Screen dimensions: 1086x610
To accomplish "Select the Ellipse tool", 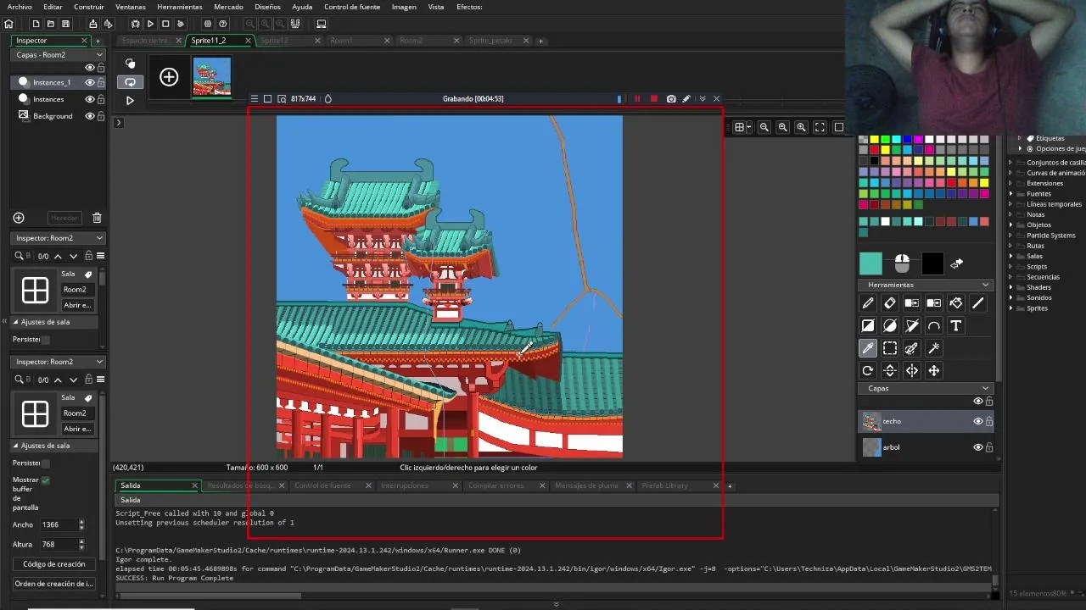I will pyautogui.click(x=890, y=325).
